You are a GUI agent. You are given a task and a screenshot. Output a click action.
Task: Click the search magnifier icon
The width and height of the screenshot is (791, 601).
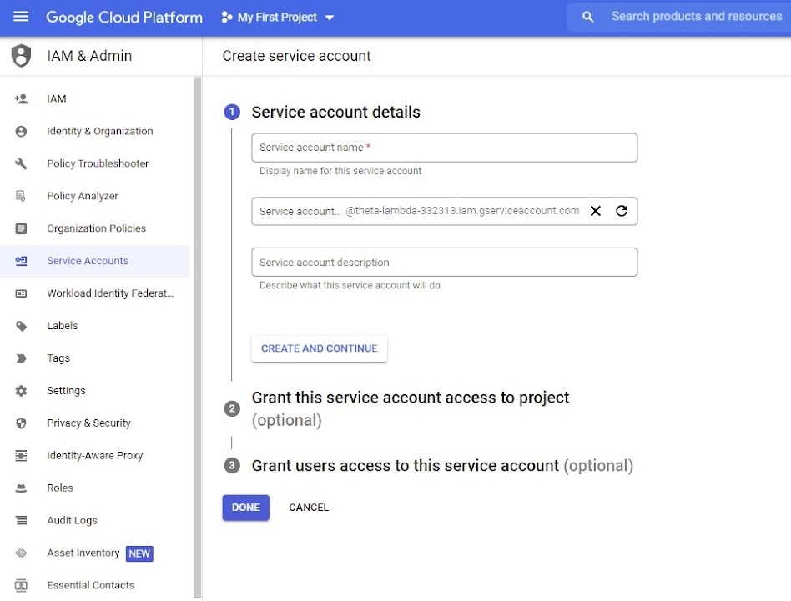click(587, 17)
